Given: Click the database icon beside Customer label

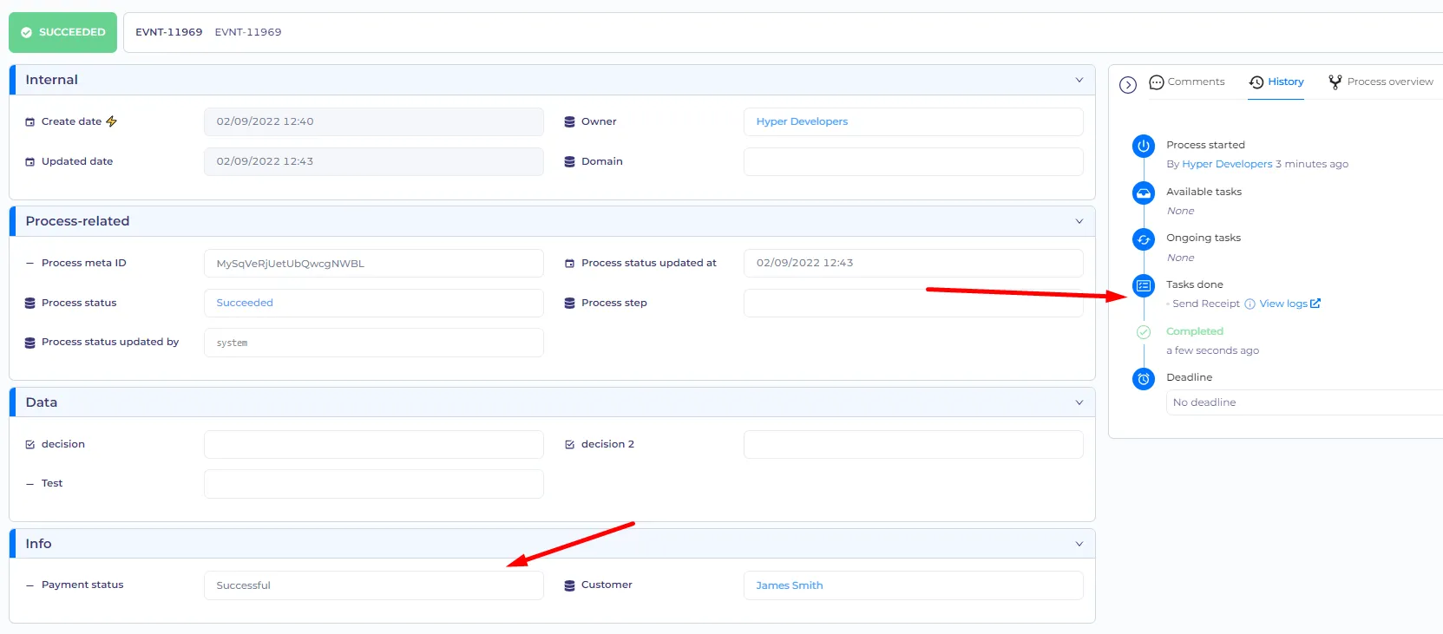Looking at the screenshot, I should 569,585.
